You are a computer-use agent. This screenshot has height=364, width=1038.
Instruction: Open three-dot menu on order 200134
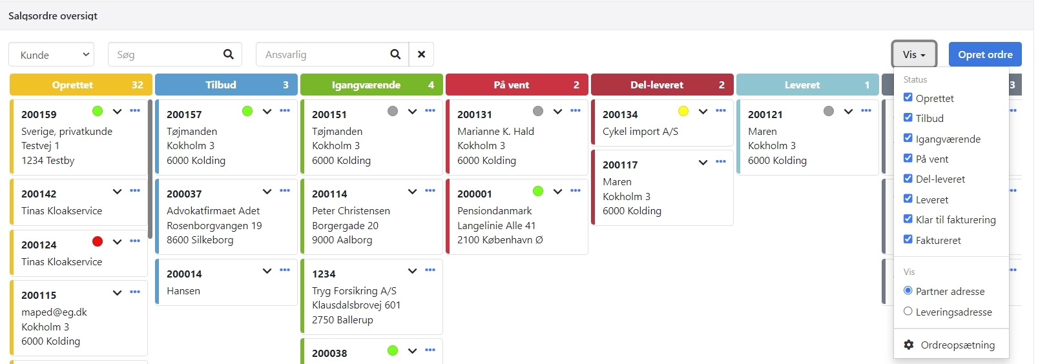(x=721, y=111)
